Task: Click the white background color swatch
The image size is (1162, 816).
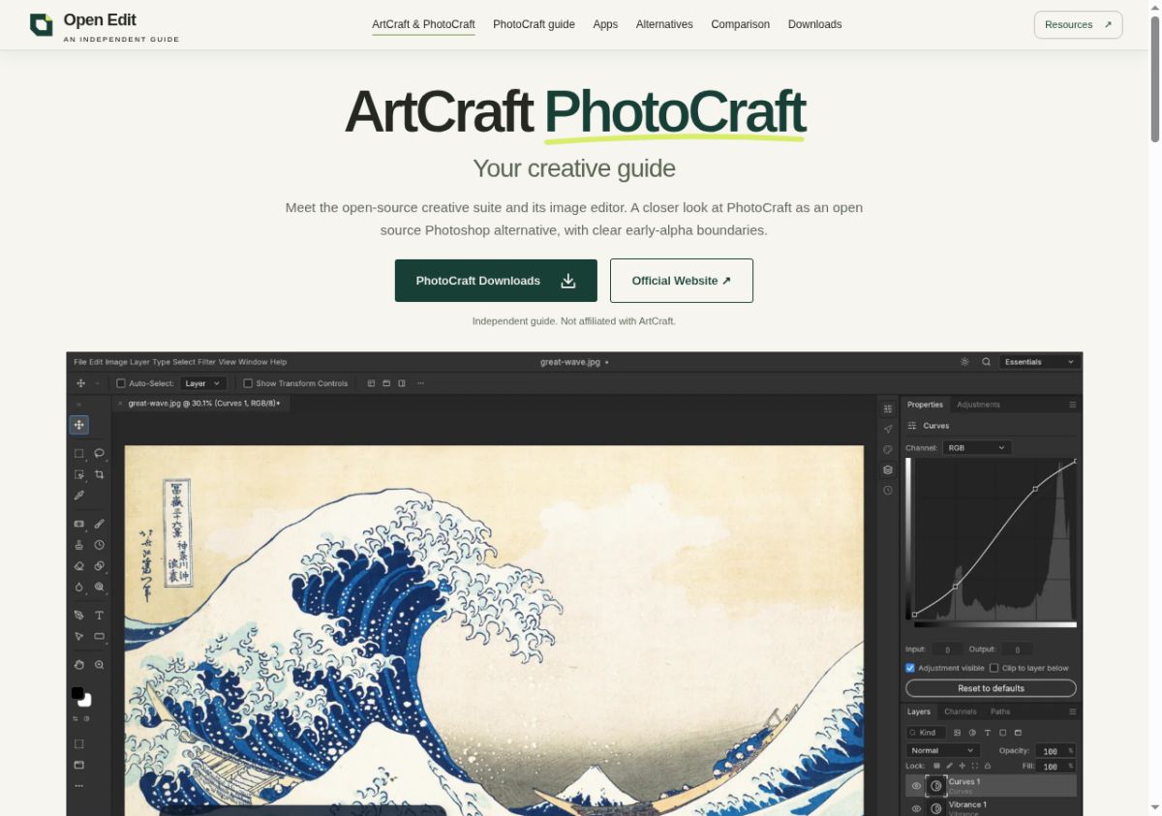Action: point(86,701)
